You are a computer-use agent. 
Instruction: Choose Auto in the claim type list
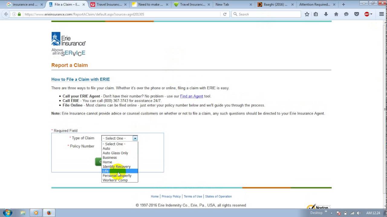(x=120, y=148)
